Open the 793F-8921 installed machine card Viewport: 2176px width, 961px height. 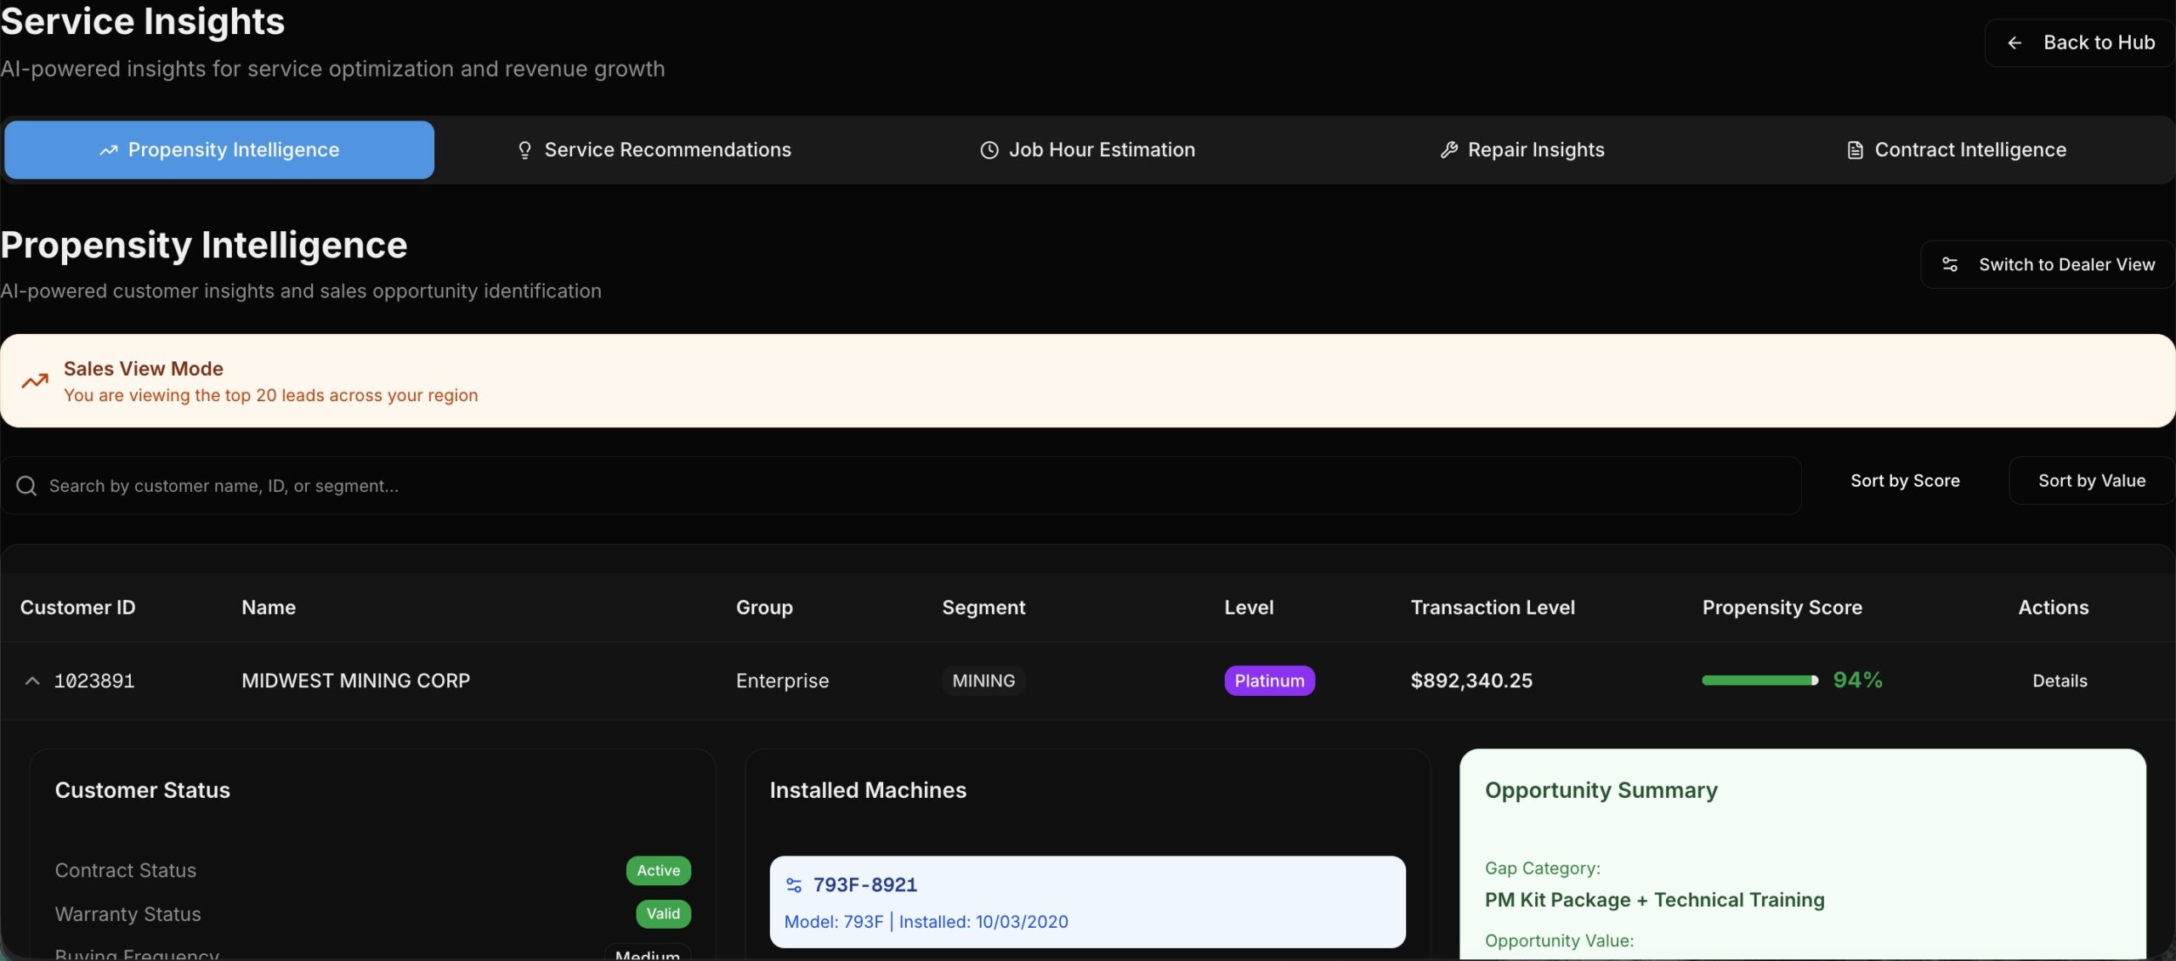pyautogui.click(x=1088, y=902)
